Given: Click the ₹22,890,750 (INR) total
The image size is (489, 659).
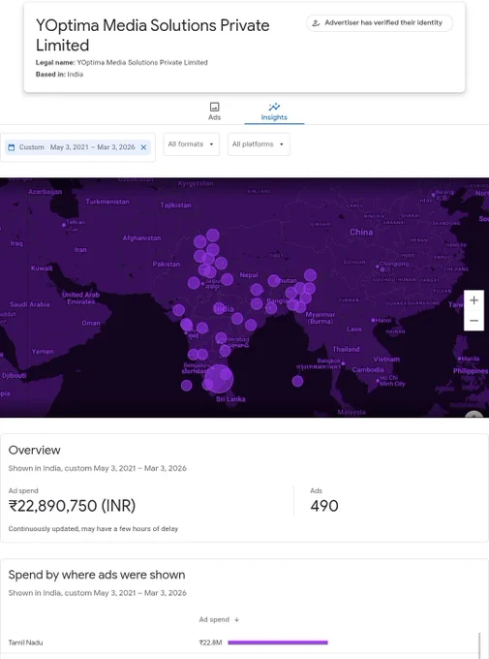Looking at the screenshot, I should (x=72, y=506).
